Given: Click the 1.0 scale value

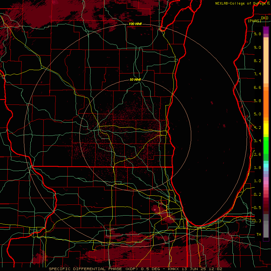Looking at the screenshot, I should point(257,181).
